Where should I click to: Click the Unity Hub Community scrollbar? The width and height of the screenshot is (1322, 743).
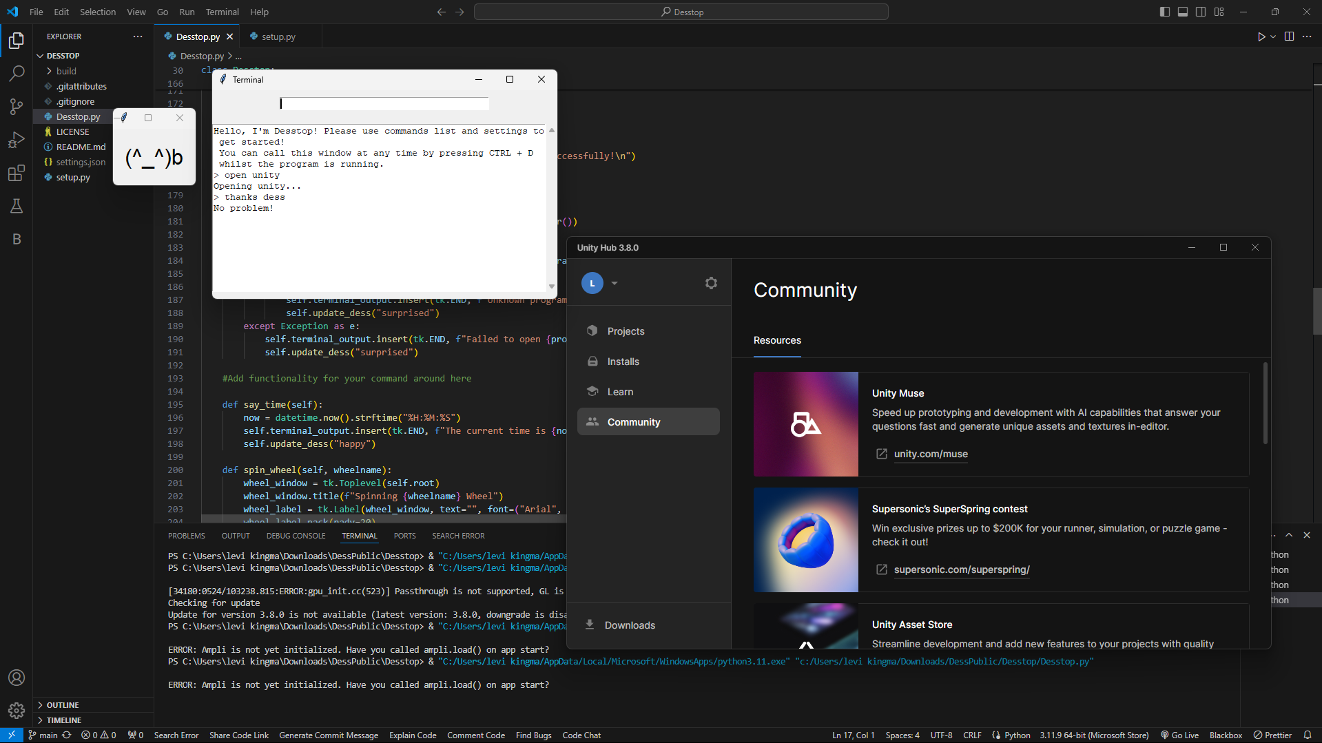(1265, 404)
